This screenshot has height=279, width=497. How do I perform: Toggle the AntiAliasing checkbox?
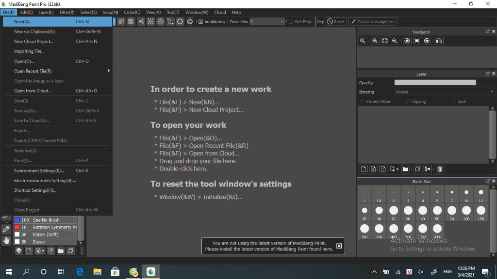click(200, 22)
